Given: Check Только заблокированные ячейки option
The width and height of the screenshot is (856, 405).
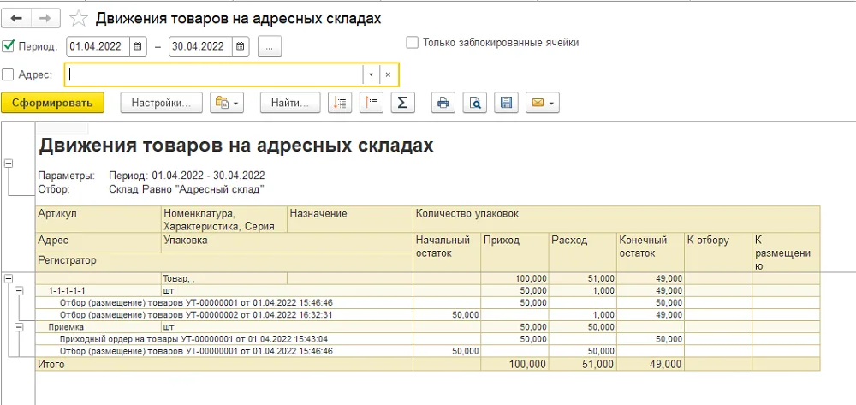Looking at the screenshot, I should 413,43.
